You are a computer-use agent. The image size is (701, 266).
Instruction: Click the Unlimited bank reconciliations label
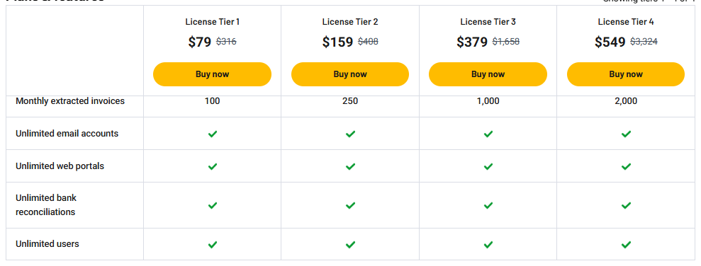(x=47, y=205)
